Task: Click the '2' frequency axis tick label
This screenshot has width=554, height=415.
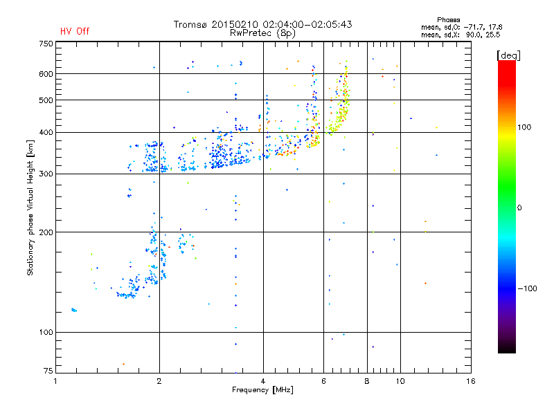Action: (159, 381)
